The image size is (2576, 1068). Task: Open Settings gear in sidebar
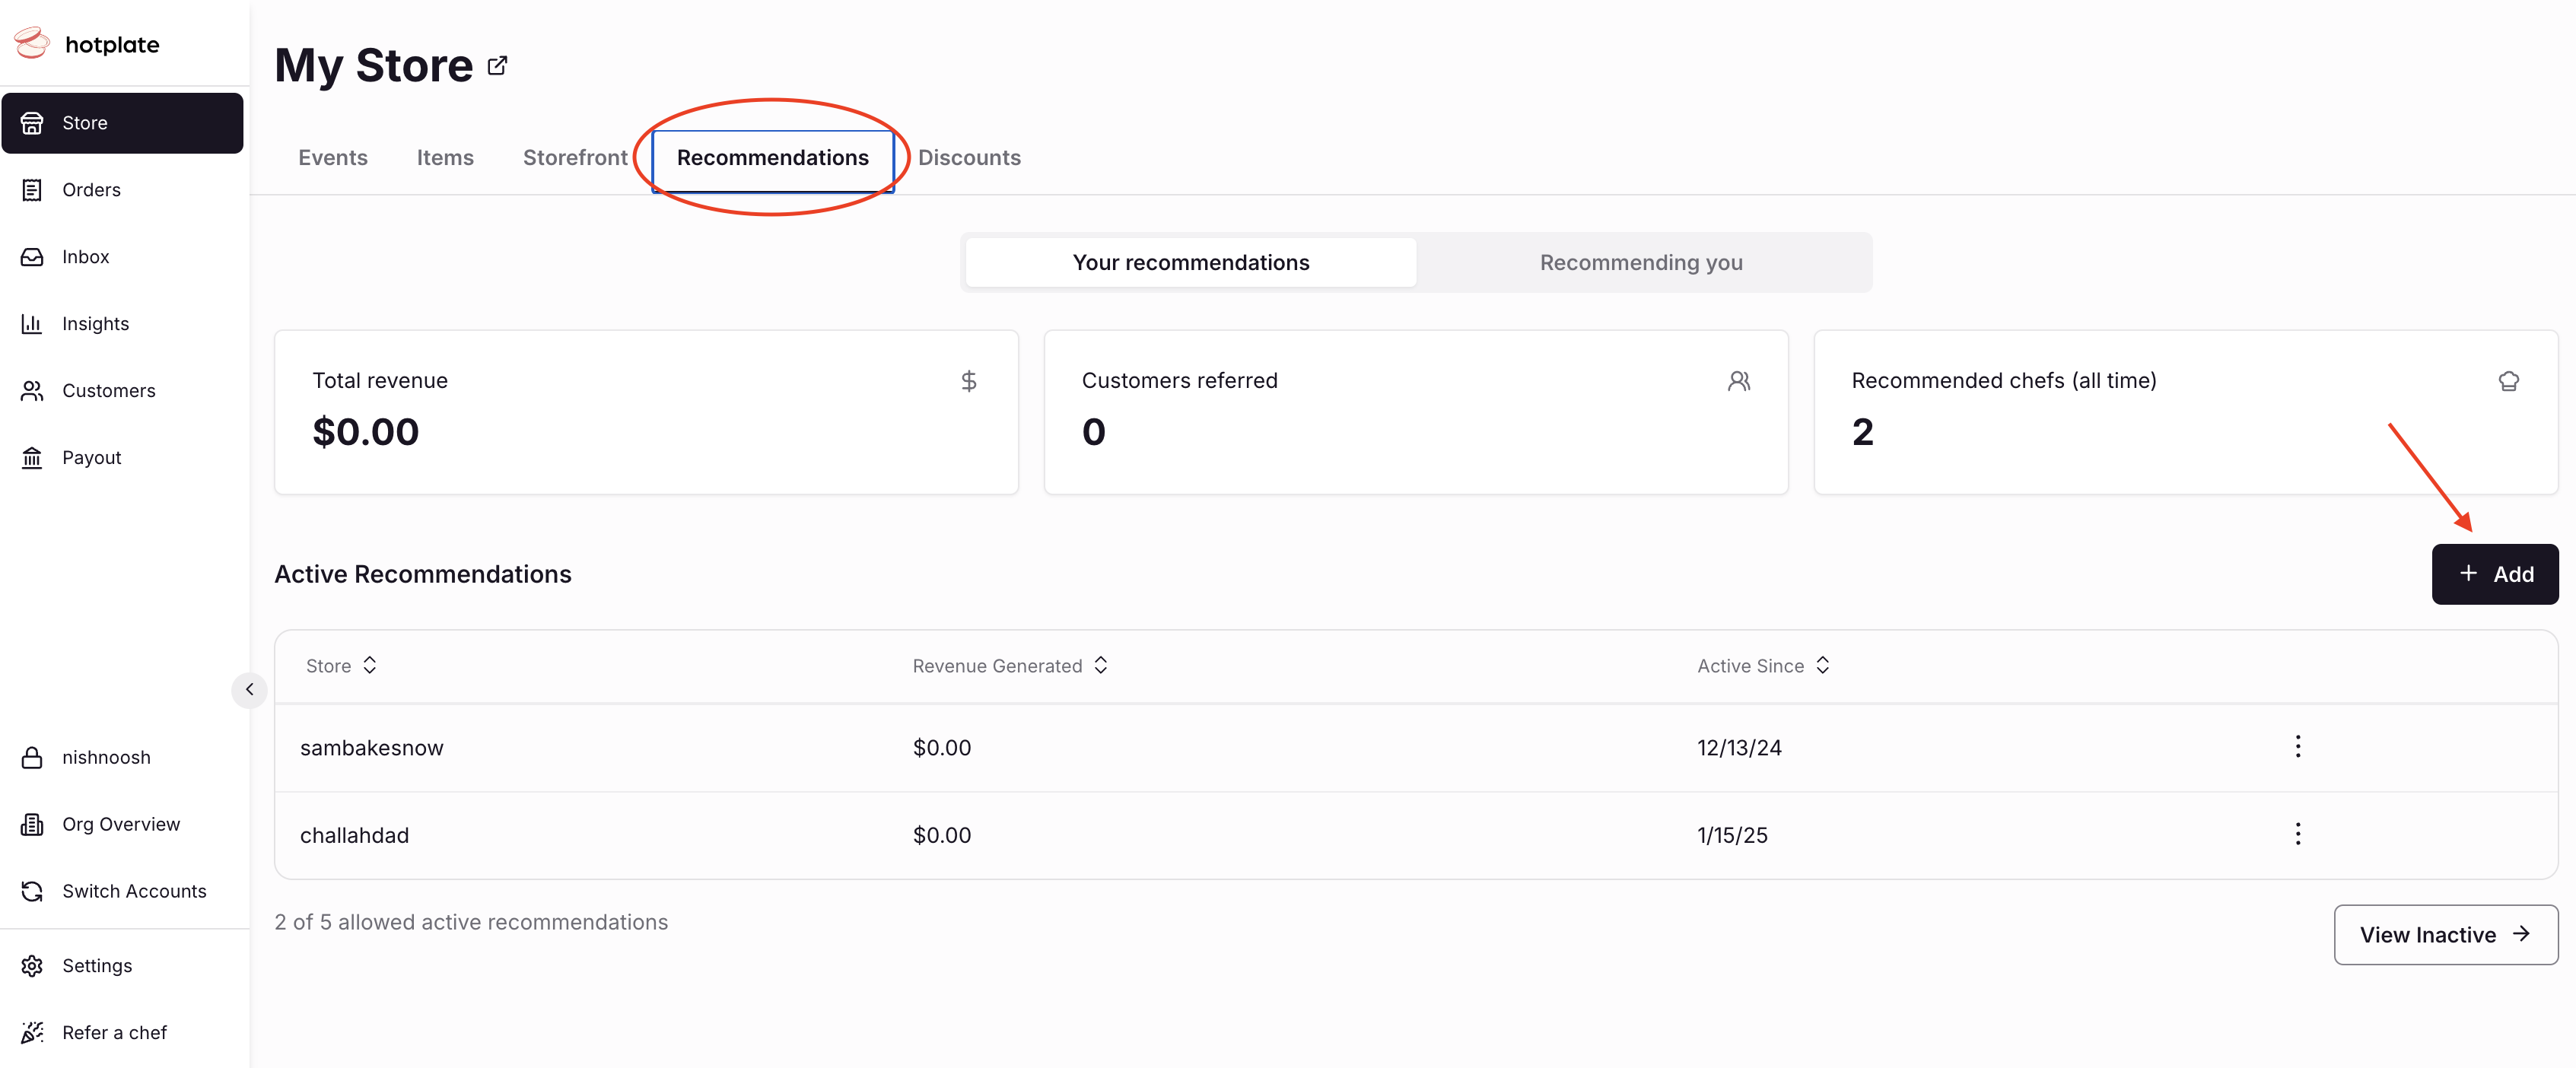click(x=32, y=966)
